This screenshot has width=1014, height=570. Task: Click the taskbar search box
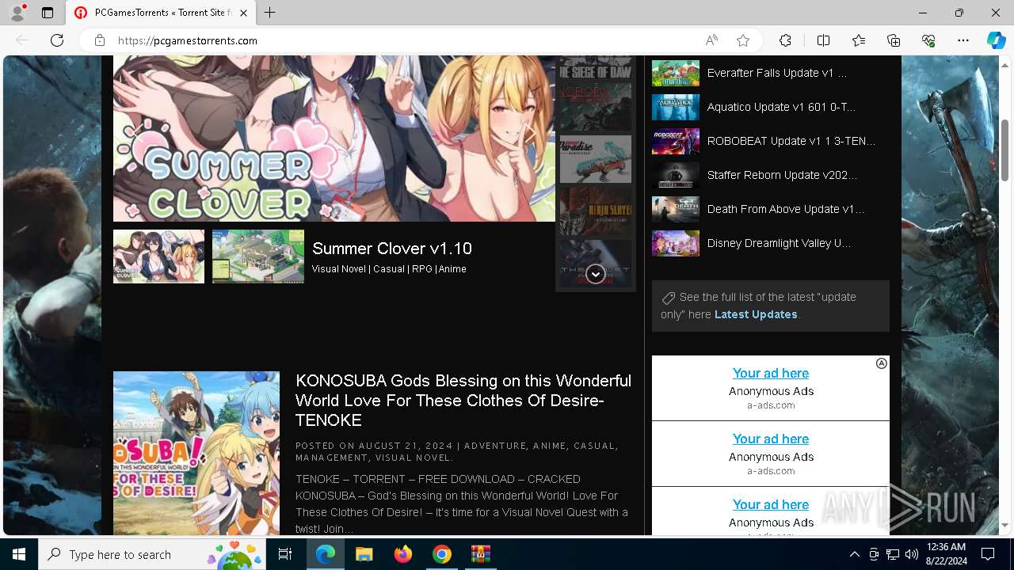pos(151,554)
